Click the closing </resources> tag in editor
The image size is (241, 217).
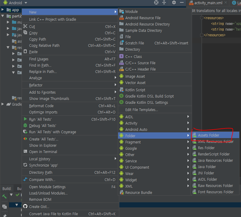click(215, 35)
